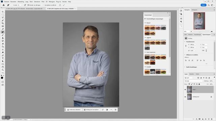Open the layer filter type dropdown

click(189, 78)
